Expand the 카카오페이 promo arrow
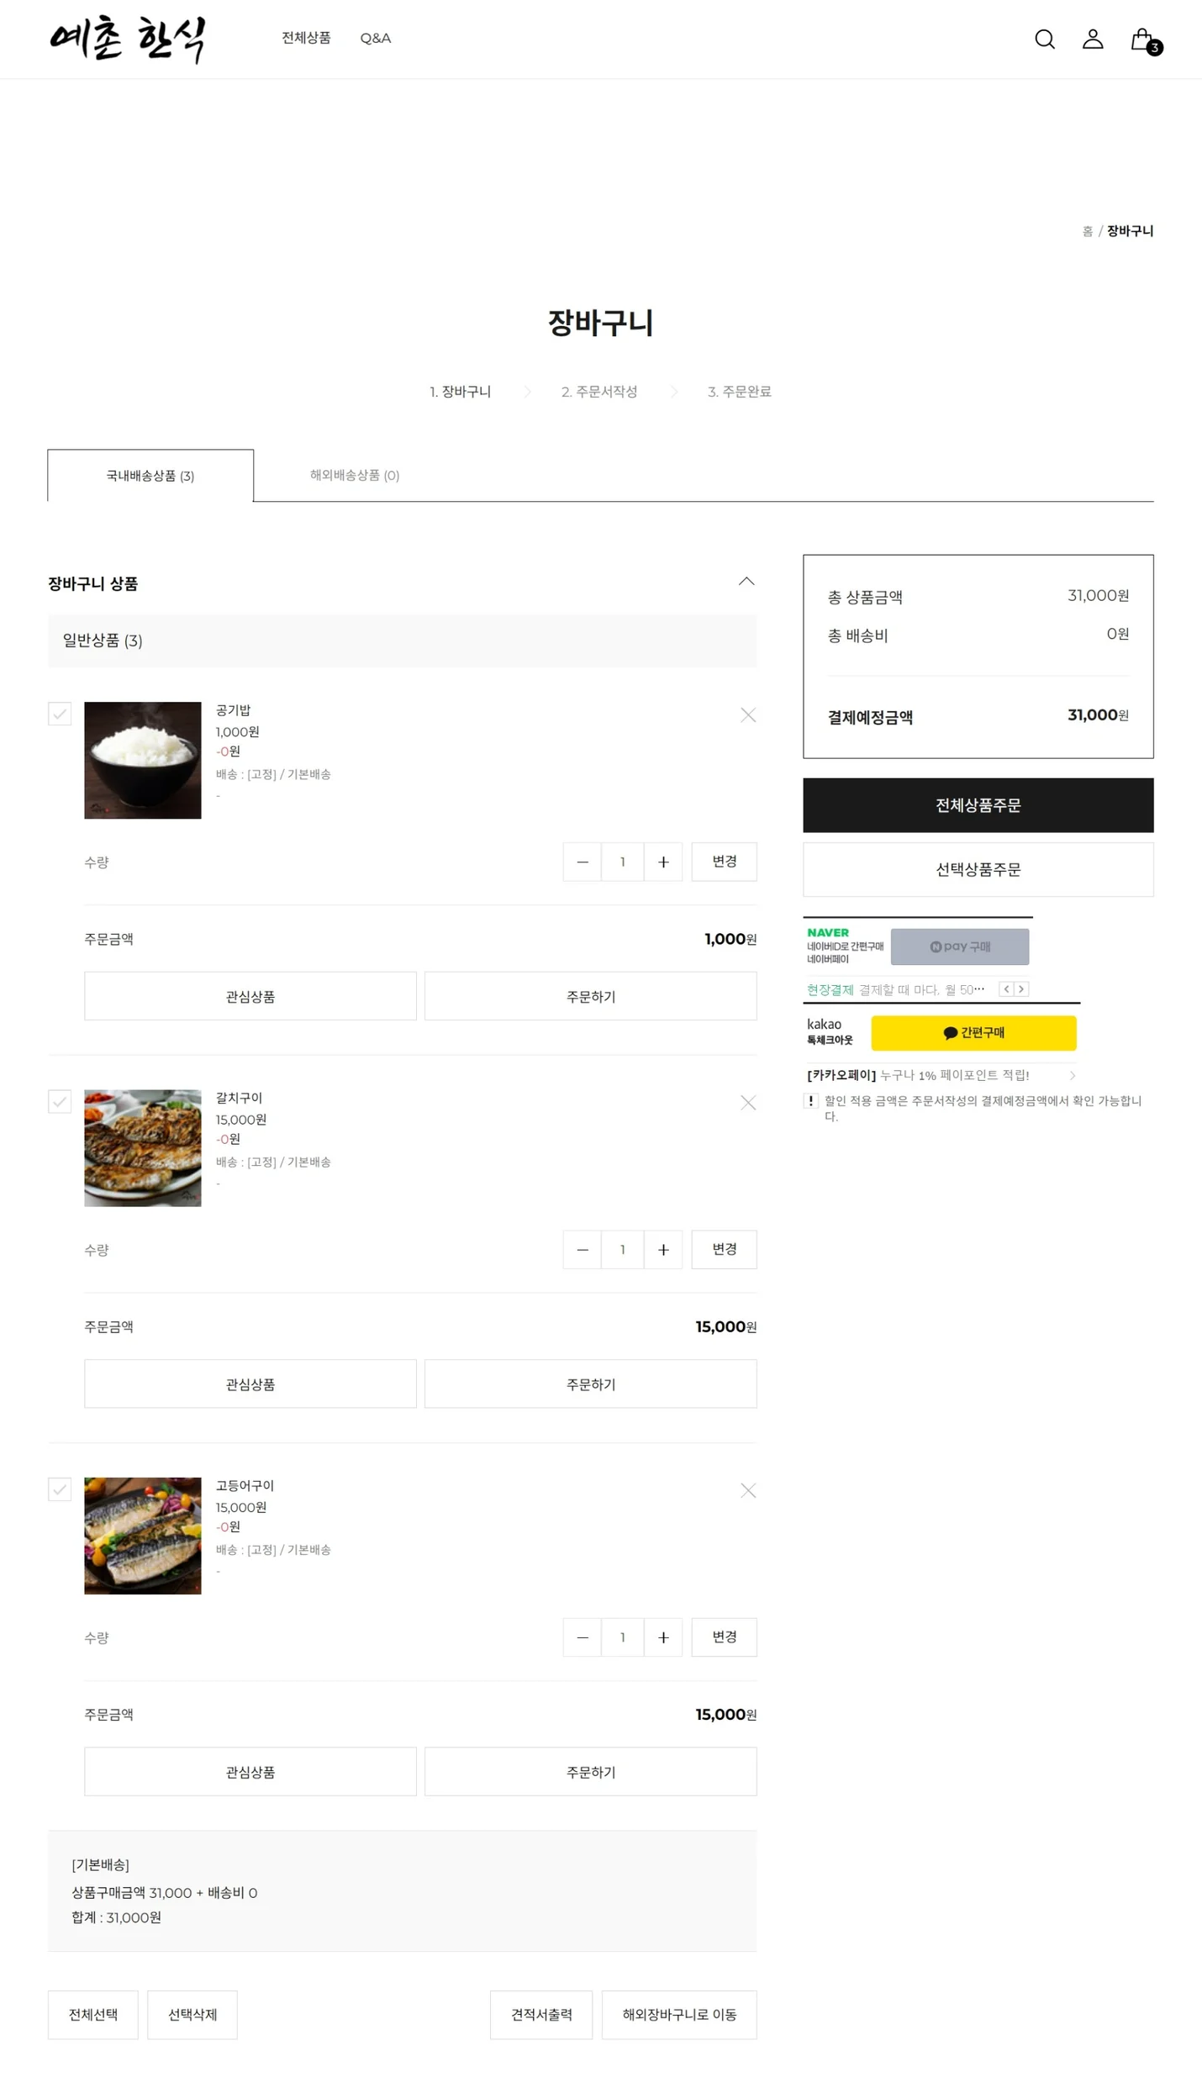The image size is (1202, 2077). [x=1072, y=1075]
